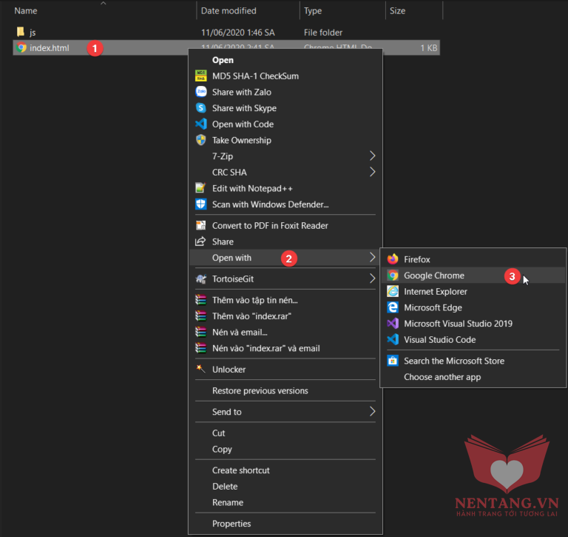Select Properties from the context menu
Screen dimensions: 568x537
point(231,524)
